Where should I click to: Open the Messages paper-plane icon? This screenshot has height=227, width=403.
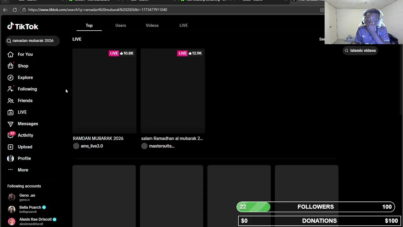tap(10, 124)
